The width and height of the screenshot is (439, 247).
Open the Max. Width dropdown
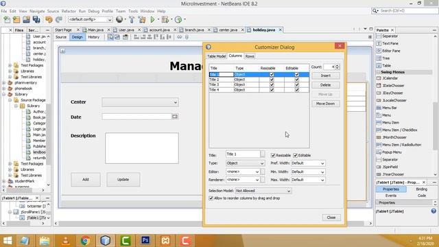point(308,180)
